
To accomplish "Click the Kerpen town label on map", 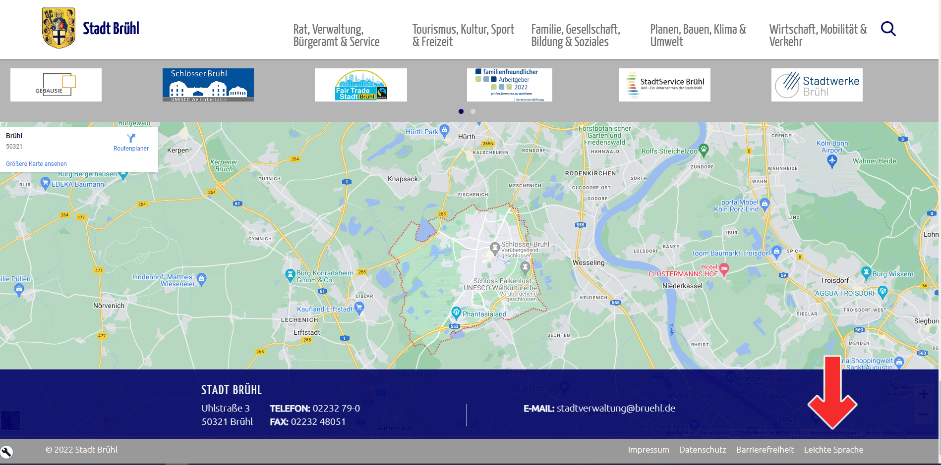I will pos(178,150).
